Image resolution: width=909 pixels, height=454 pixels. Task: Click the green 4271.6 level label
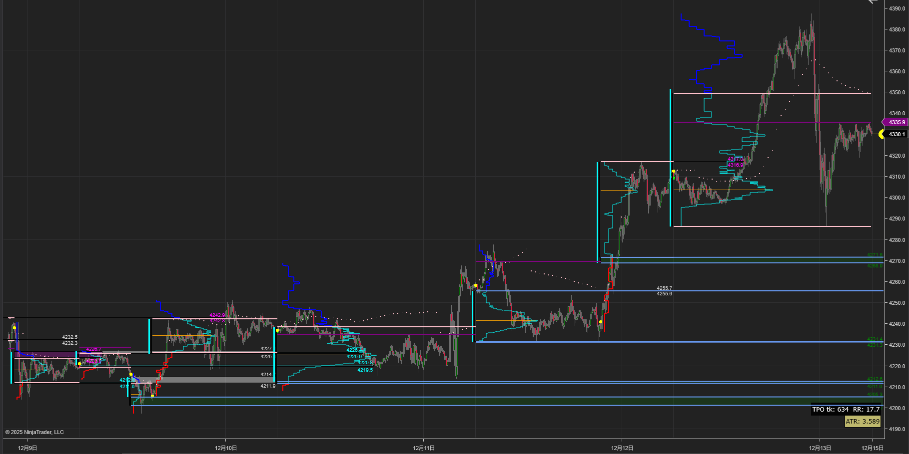click(875, 255)
